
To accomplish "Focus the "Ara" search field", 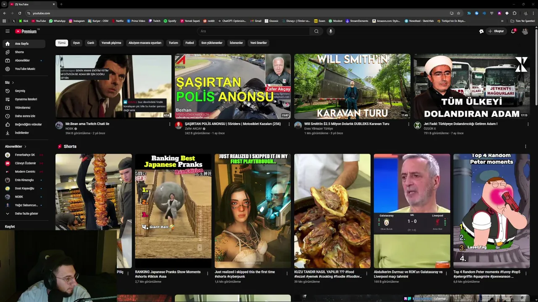I will (x=254, y=31).
